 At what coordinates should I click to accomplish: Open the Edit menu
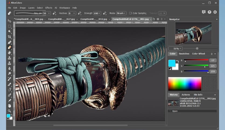15,8
